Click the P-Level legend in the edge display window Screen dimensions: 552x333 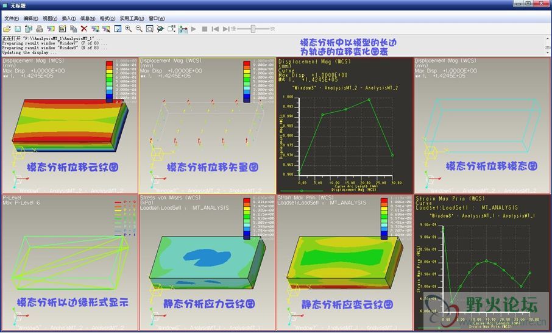pos(126,218)
